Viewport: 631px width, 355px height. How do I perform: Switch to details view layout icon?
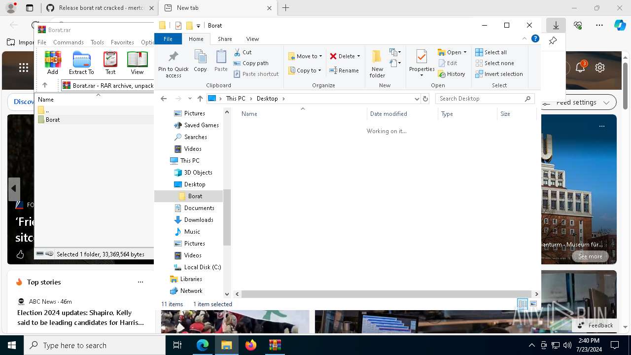click(x=523, y=304)
